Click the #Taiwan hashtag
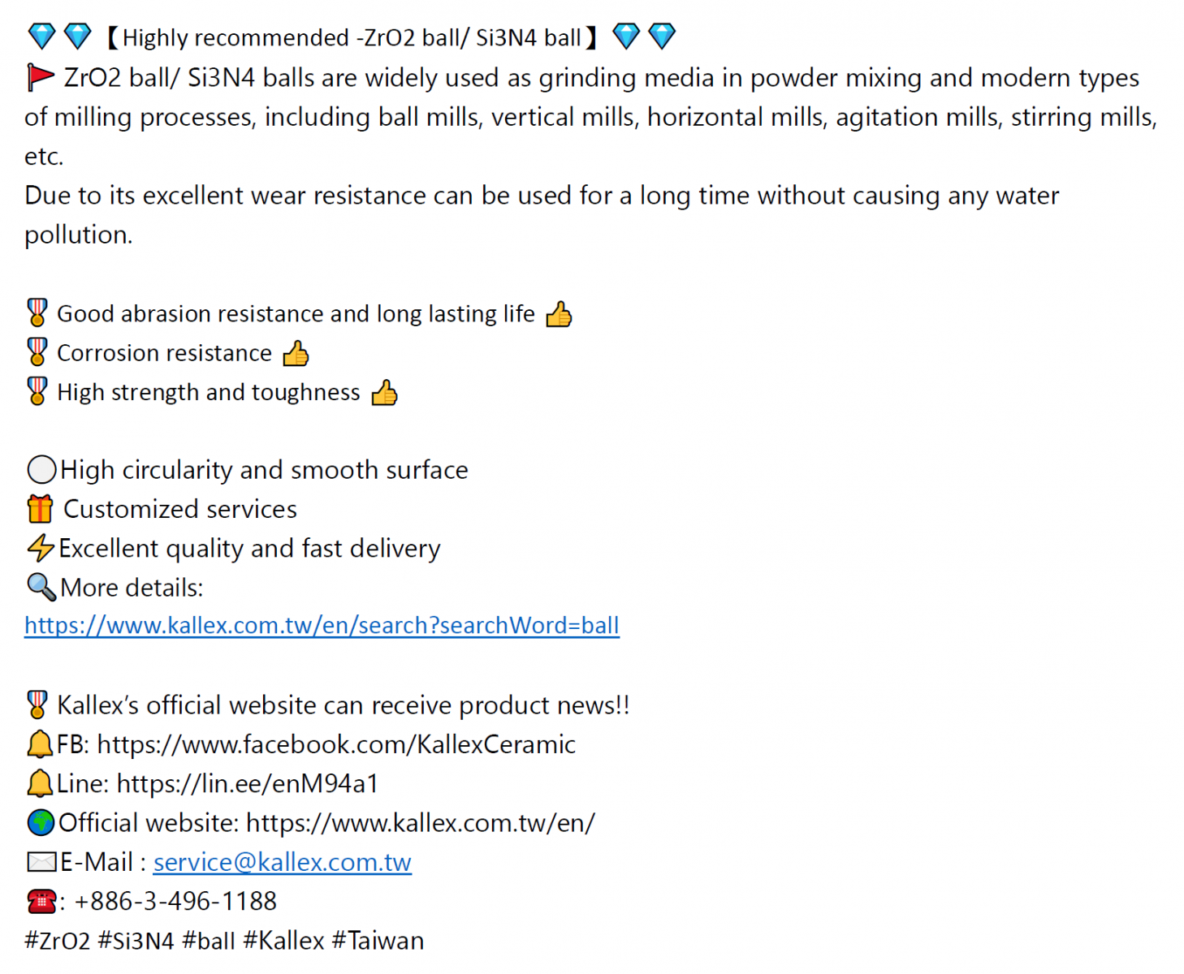Viewport: 1184px width, 974px height. tap(378, 941)
